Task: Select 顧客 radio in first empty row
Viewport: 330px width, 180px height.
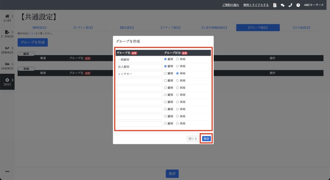Action: coord(165,81)
